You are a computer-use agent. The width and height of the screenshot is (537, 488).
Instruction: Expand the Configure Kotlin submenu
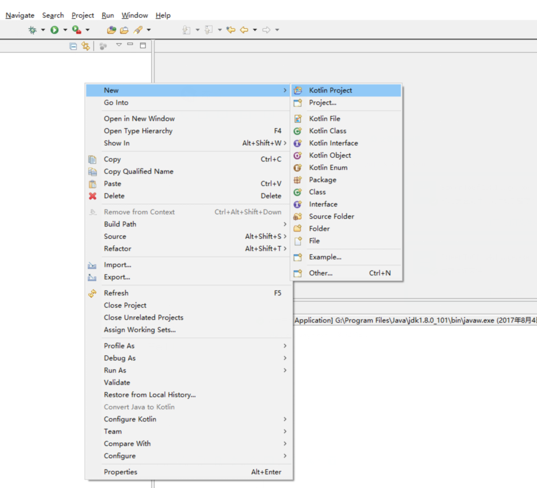(x=188, y=419)
